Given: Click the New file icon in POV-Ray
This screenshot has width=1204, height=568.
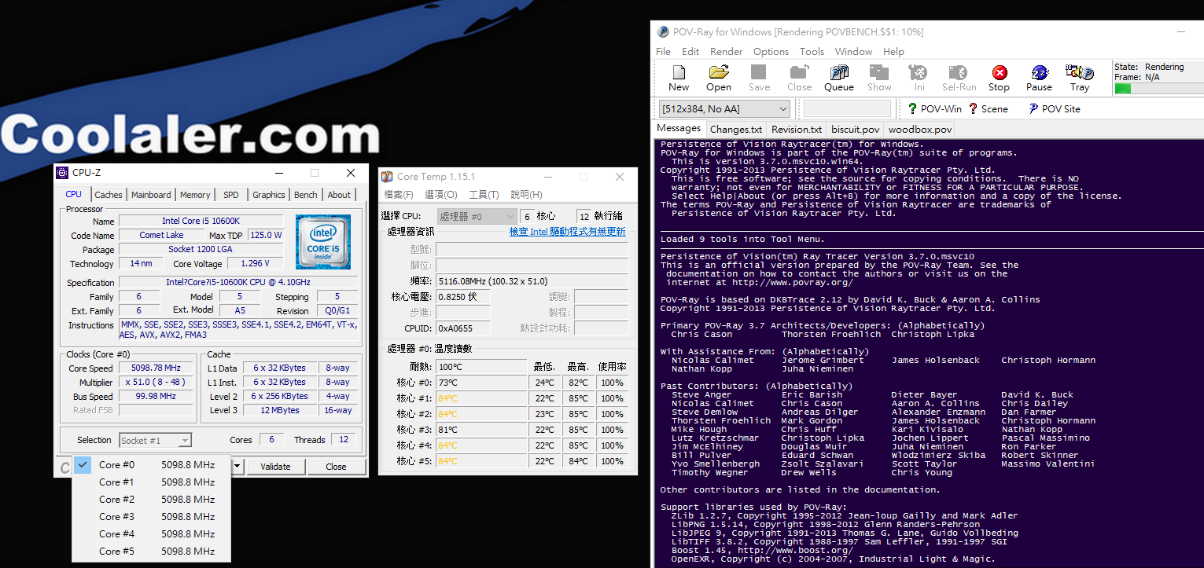Looking at the screenshot, I should tap(678, 73).
